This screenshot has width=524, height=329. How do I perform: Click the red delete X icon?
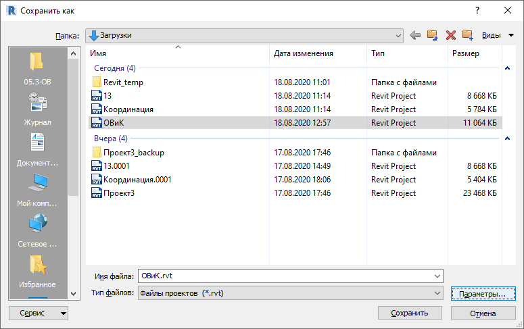click(451, 35)
